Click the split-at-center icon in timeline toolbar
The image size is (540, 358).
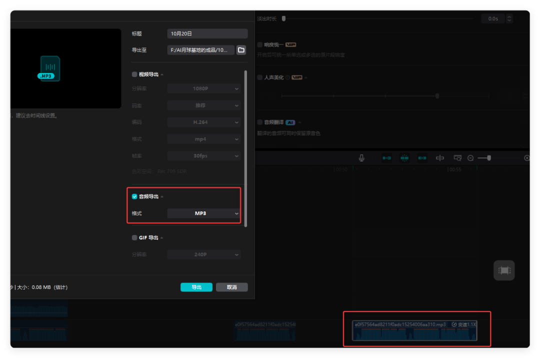tap(440, 158)
